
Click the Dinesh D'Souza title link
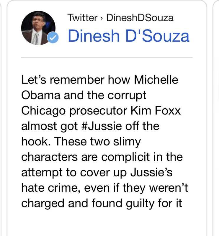tap(128, 36)
